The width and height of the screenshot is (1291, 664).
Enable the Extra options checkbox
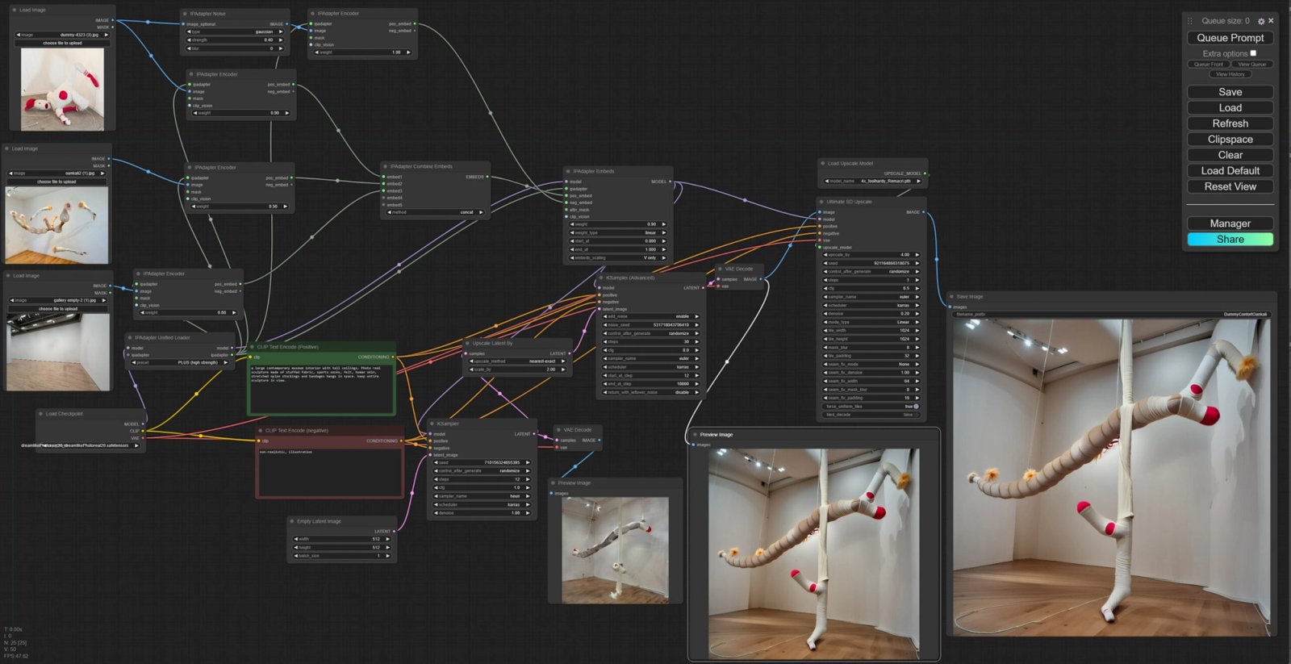tap(1253, 53)
